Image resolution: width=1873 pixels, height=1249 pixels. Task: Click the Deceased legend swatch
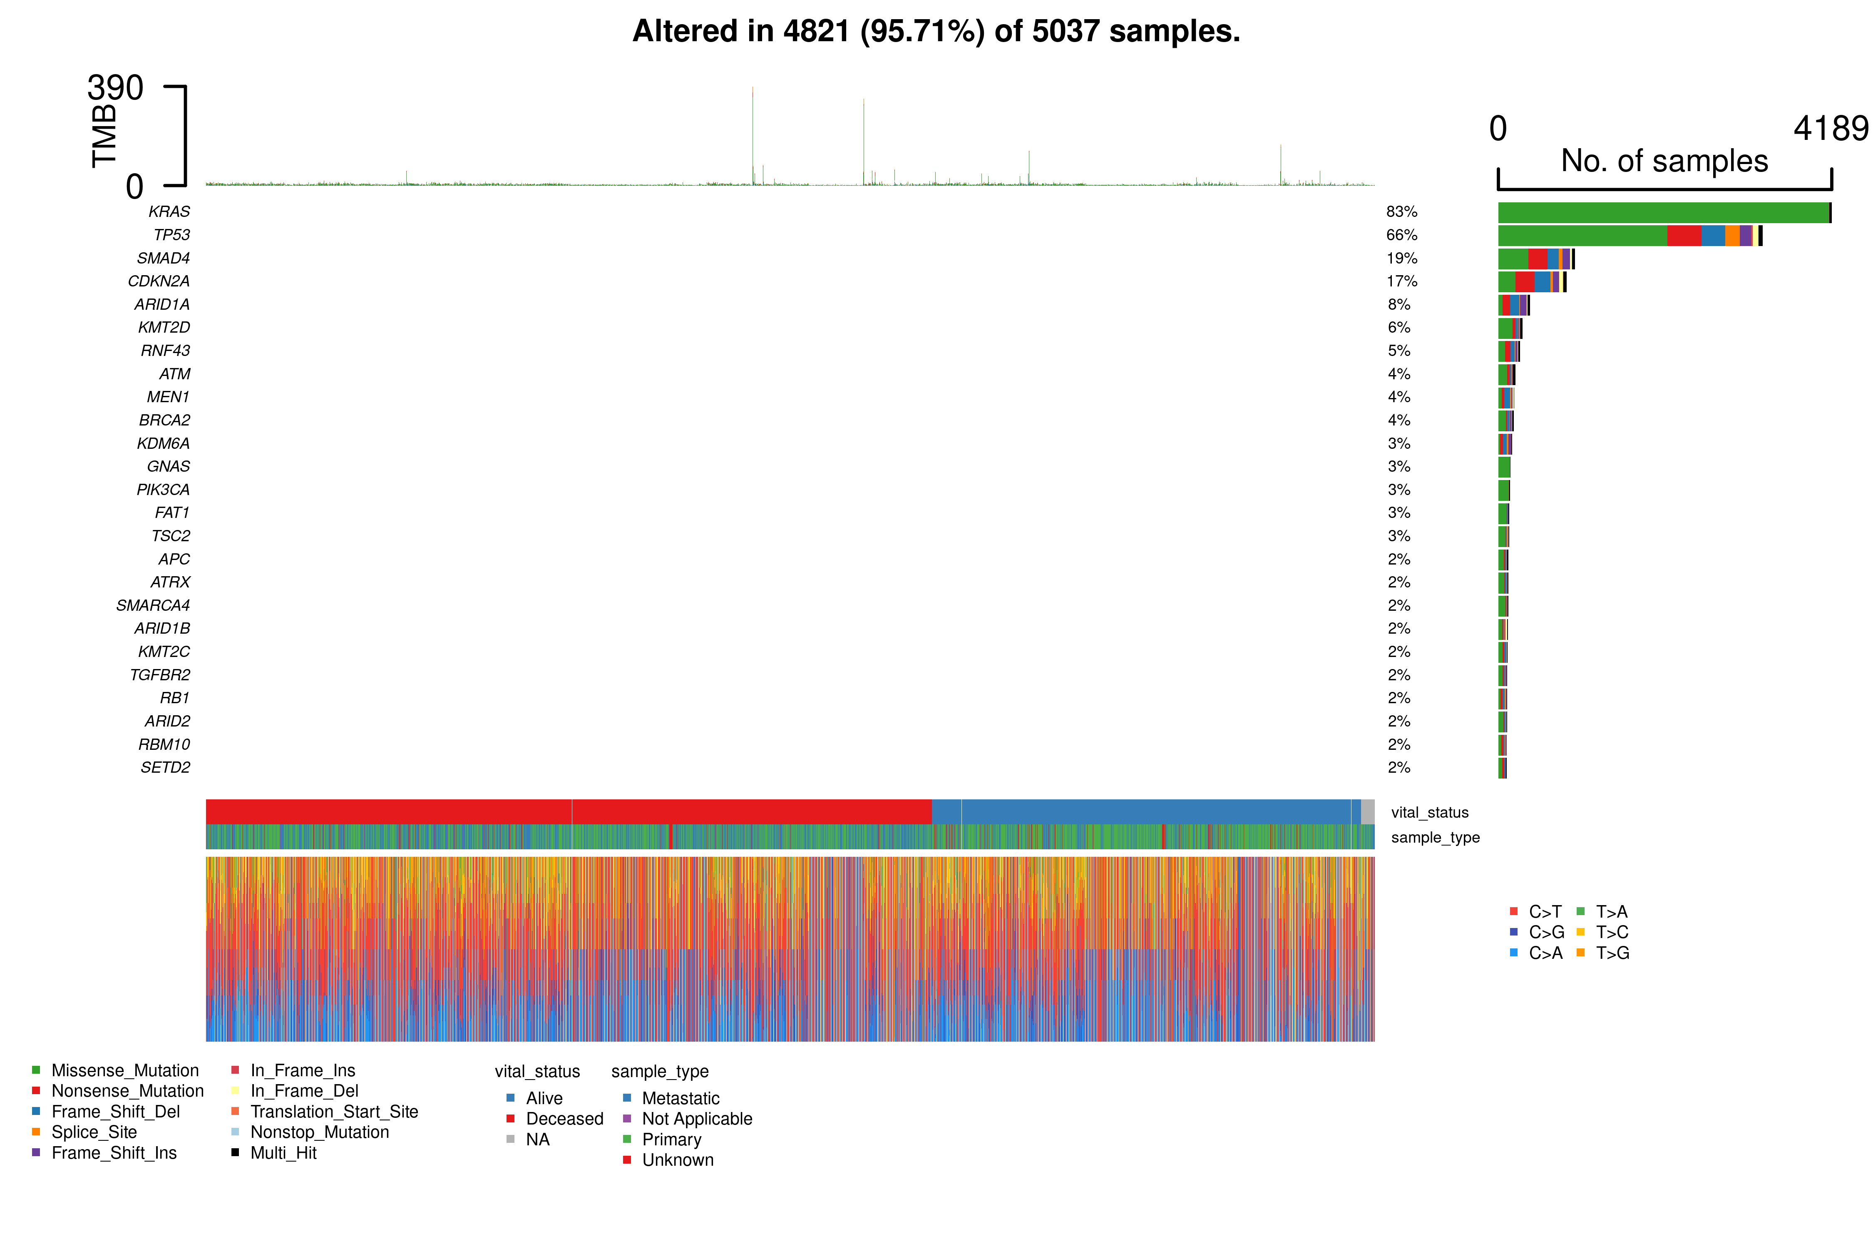pos(510,1118)
